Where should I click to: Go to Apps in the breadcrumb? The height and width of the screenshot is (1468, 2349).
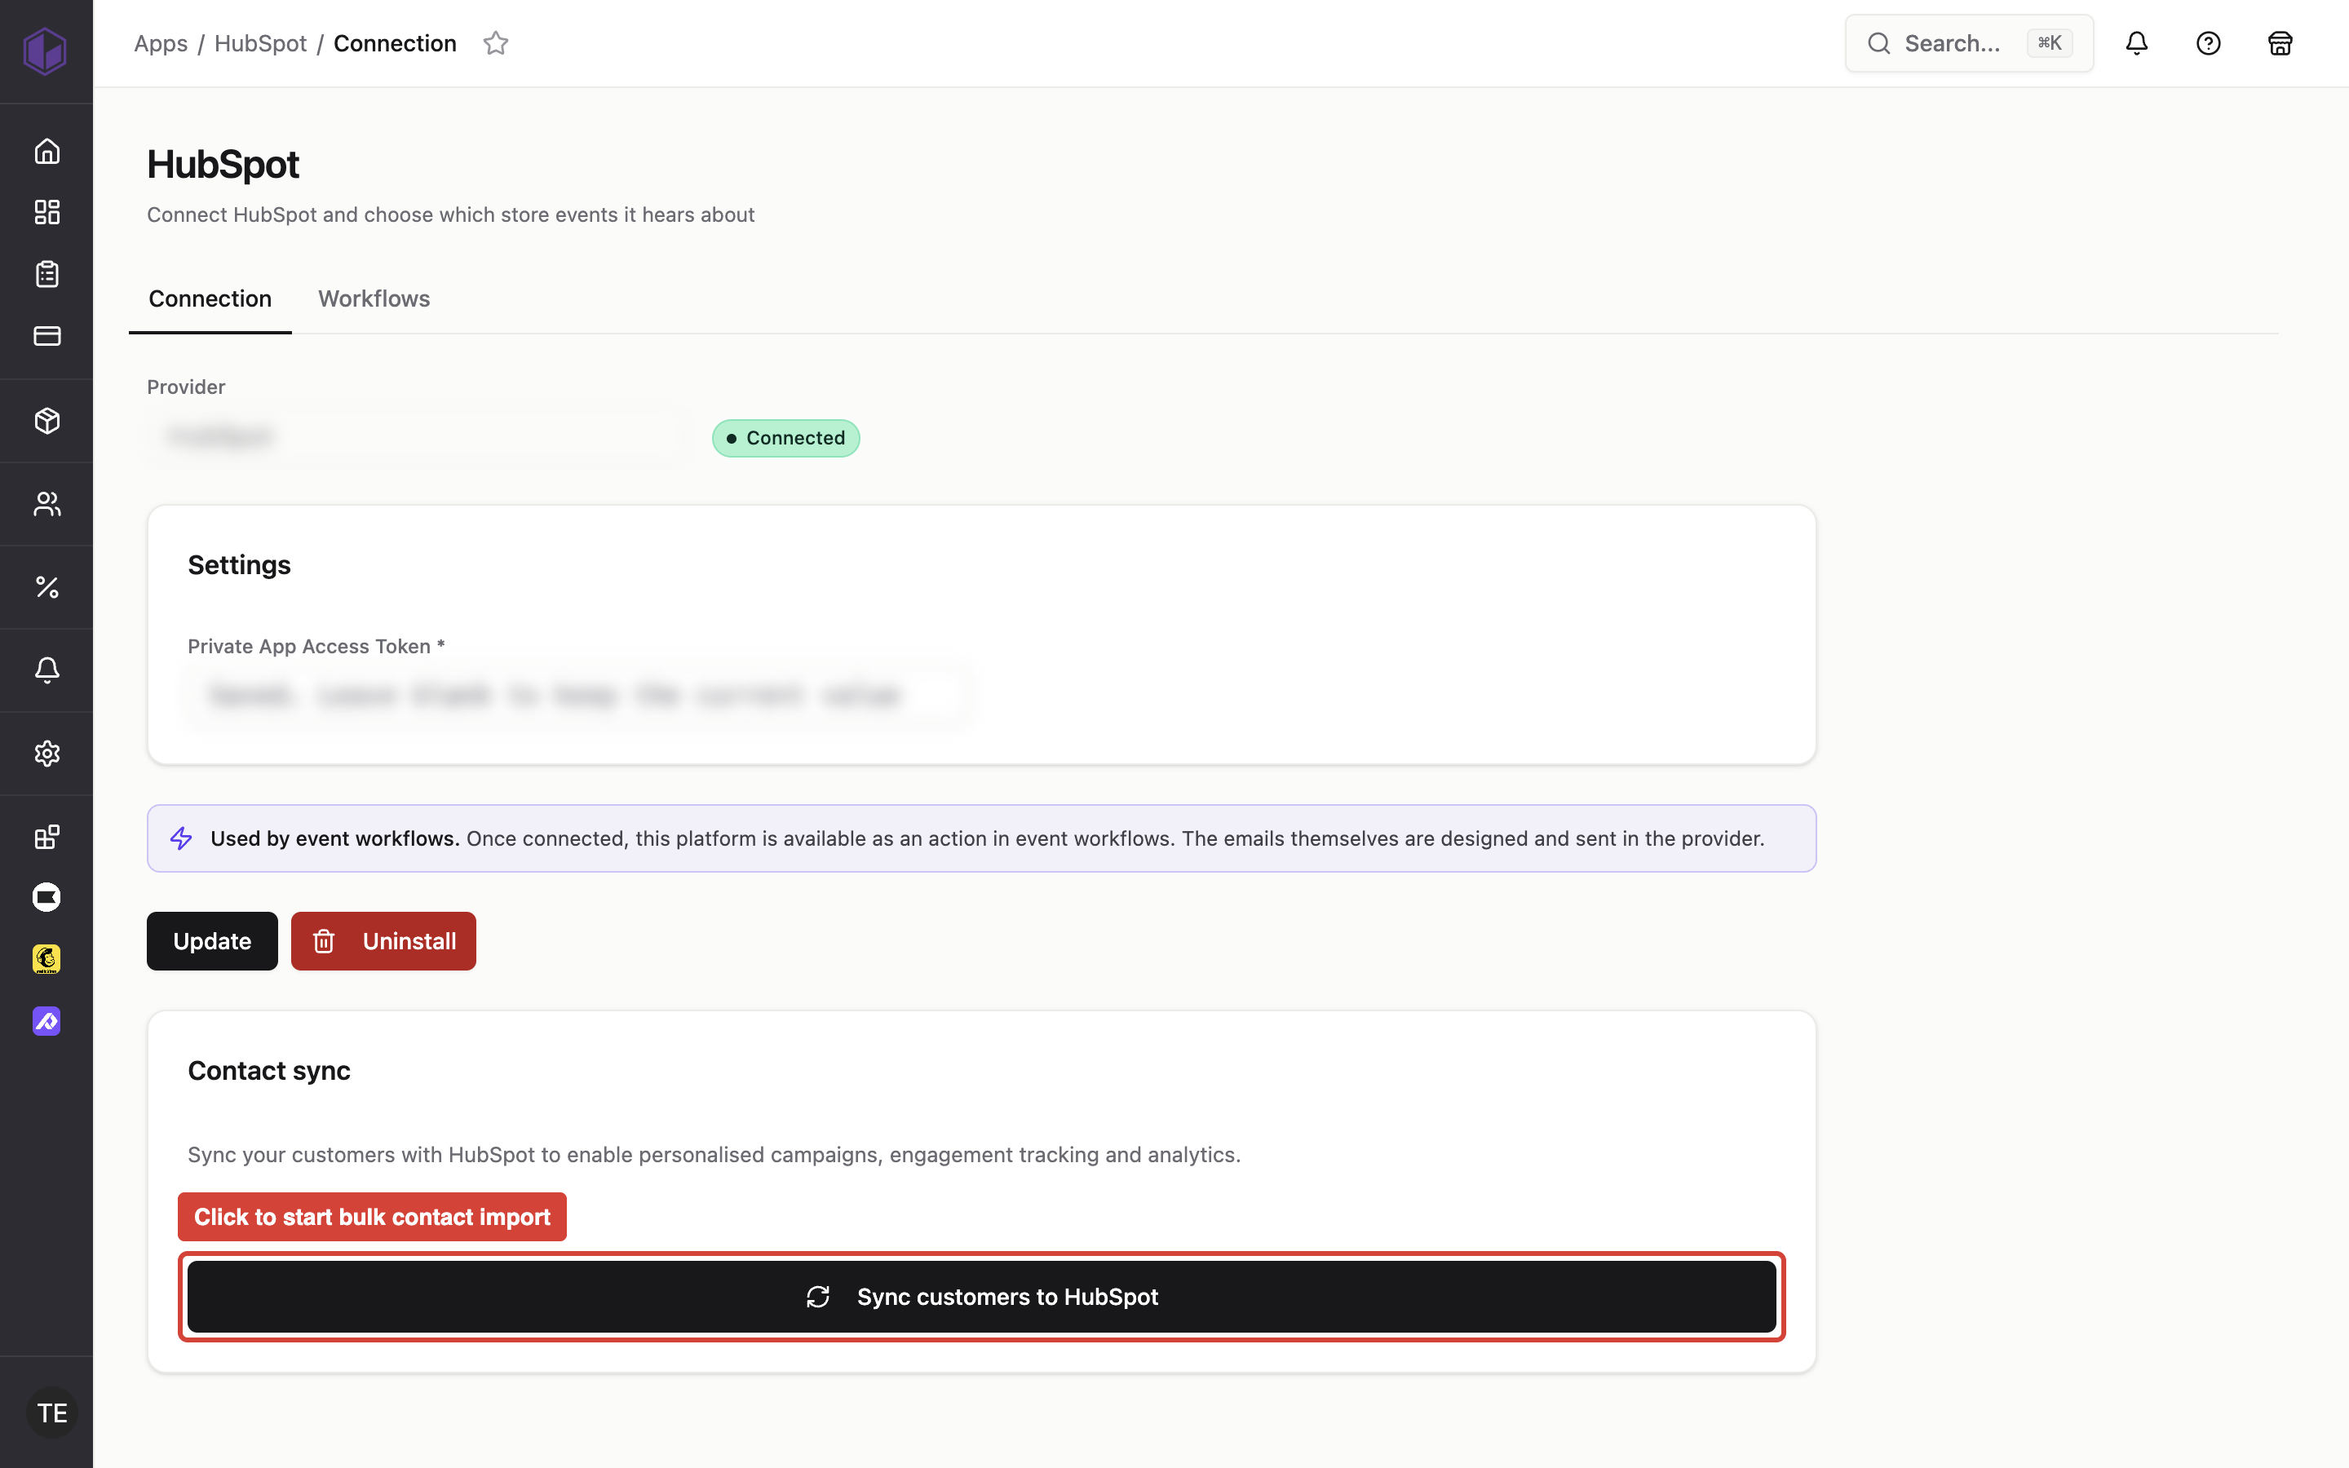pos(161,44)
